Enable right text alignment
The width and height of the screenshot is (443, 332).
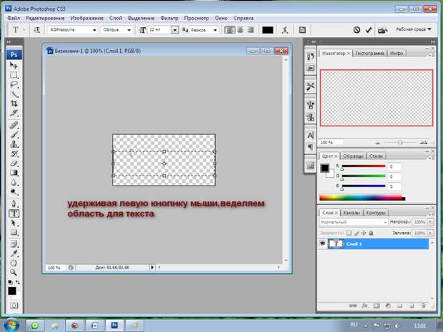[x=250, y=30]
